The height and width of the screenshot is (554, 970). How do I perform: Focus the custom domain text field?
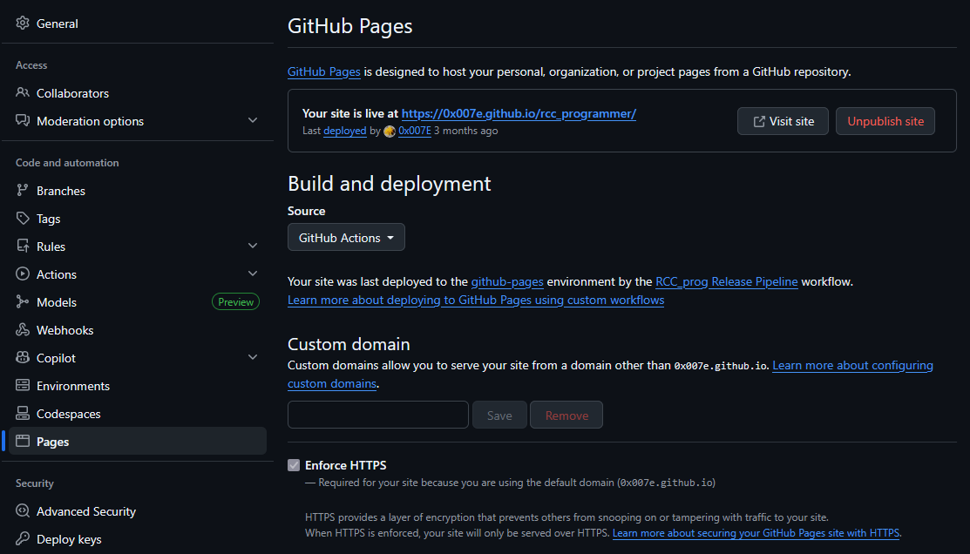point(378,415)
